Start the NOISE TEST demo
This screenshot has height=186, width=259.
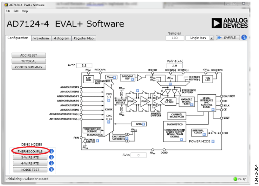pos(30,170)
